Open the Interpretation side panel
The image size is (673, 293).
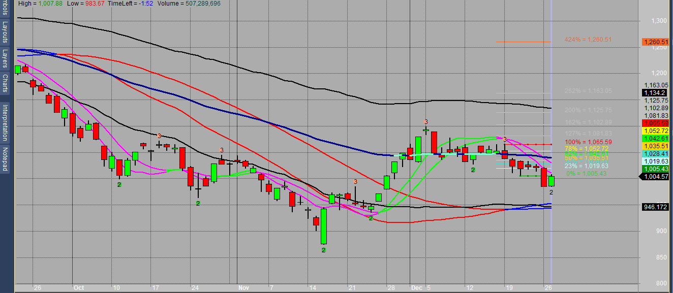pos(5,122)
